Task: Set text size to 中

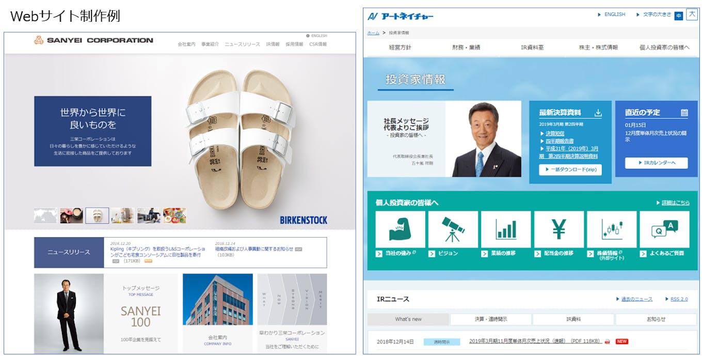Action: (678, 16)
